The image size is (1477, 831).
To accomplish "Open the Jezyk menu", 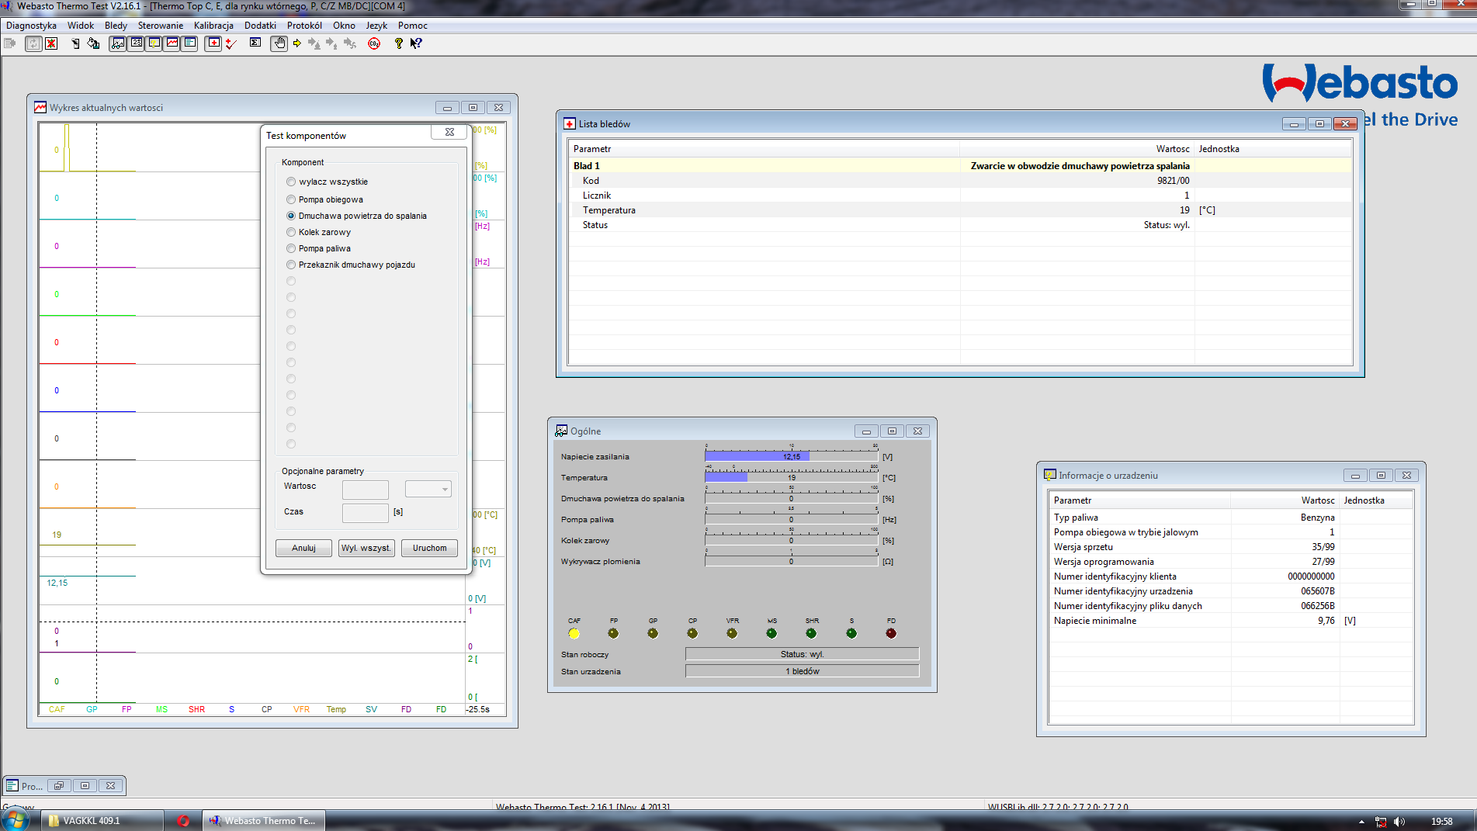I will click(x=376, y=26).
